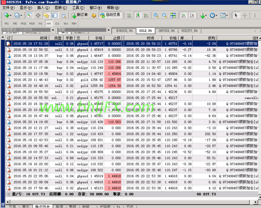The height and width of the screenshot is (208, 261).
Task: Open a new chart window icon
Action: (x=7, y=15)
